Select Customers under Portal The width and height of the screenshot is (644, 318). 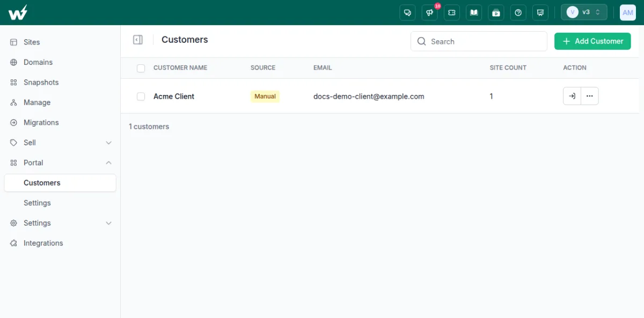coord(60,183)
